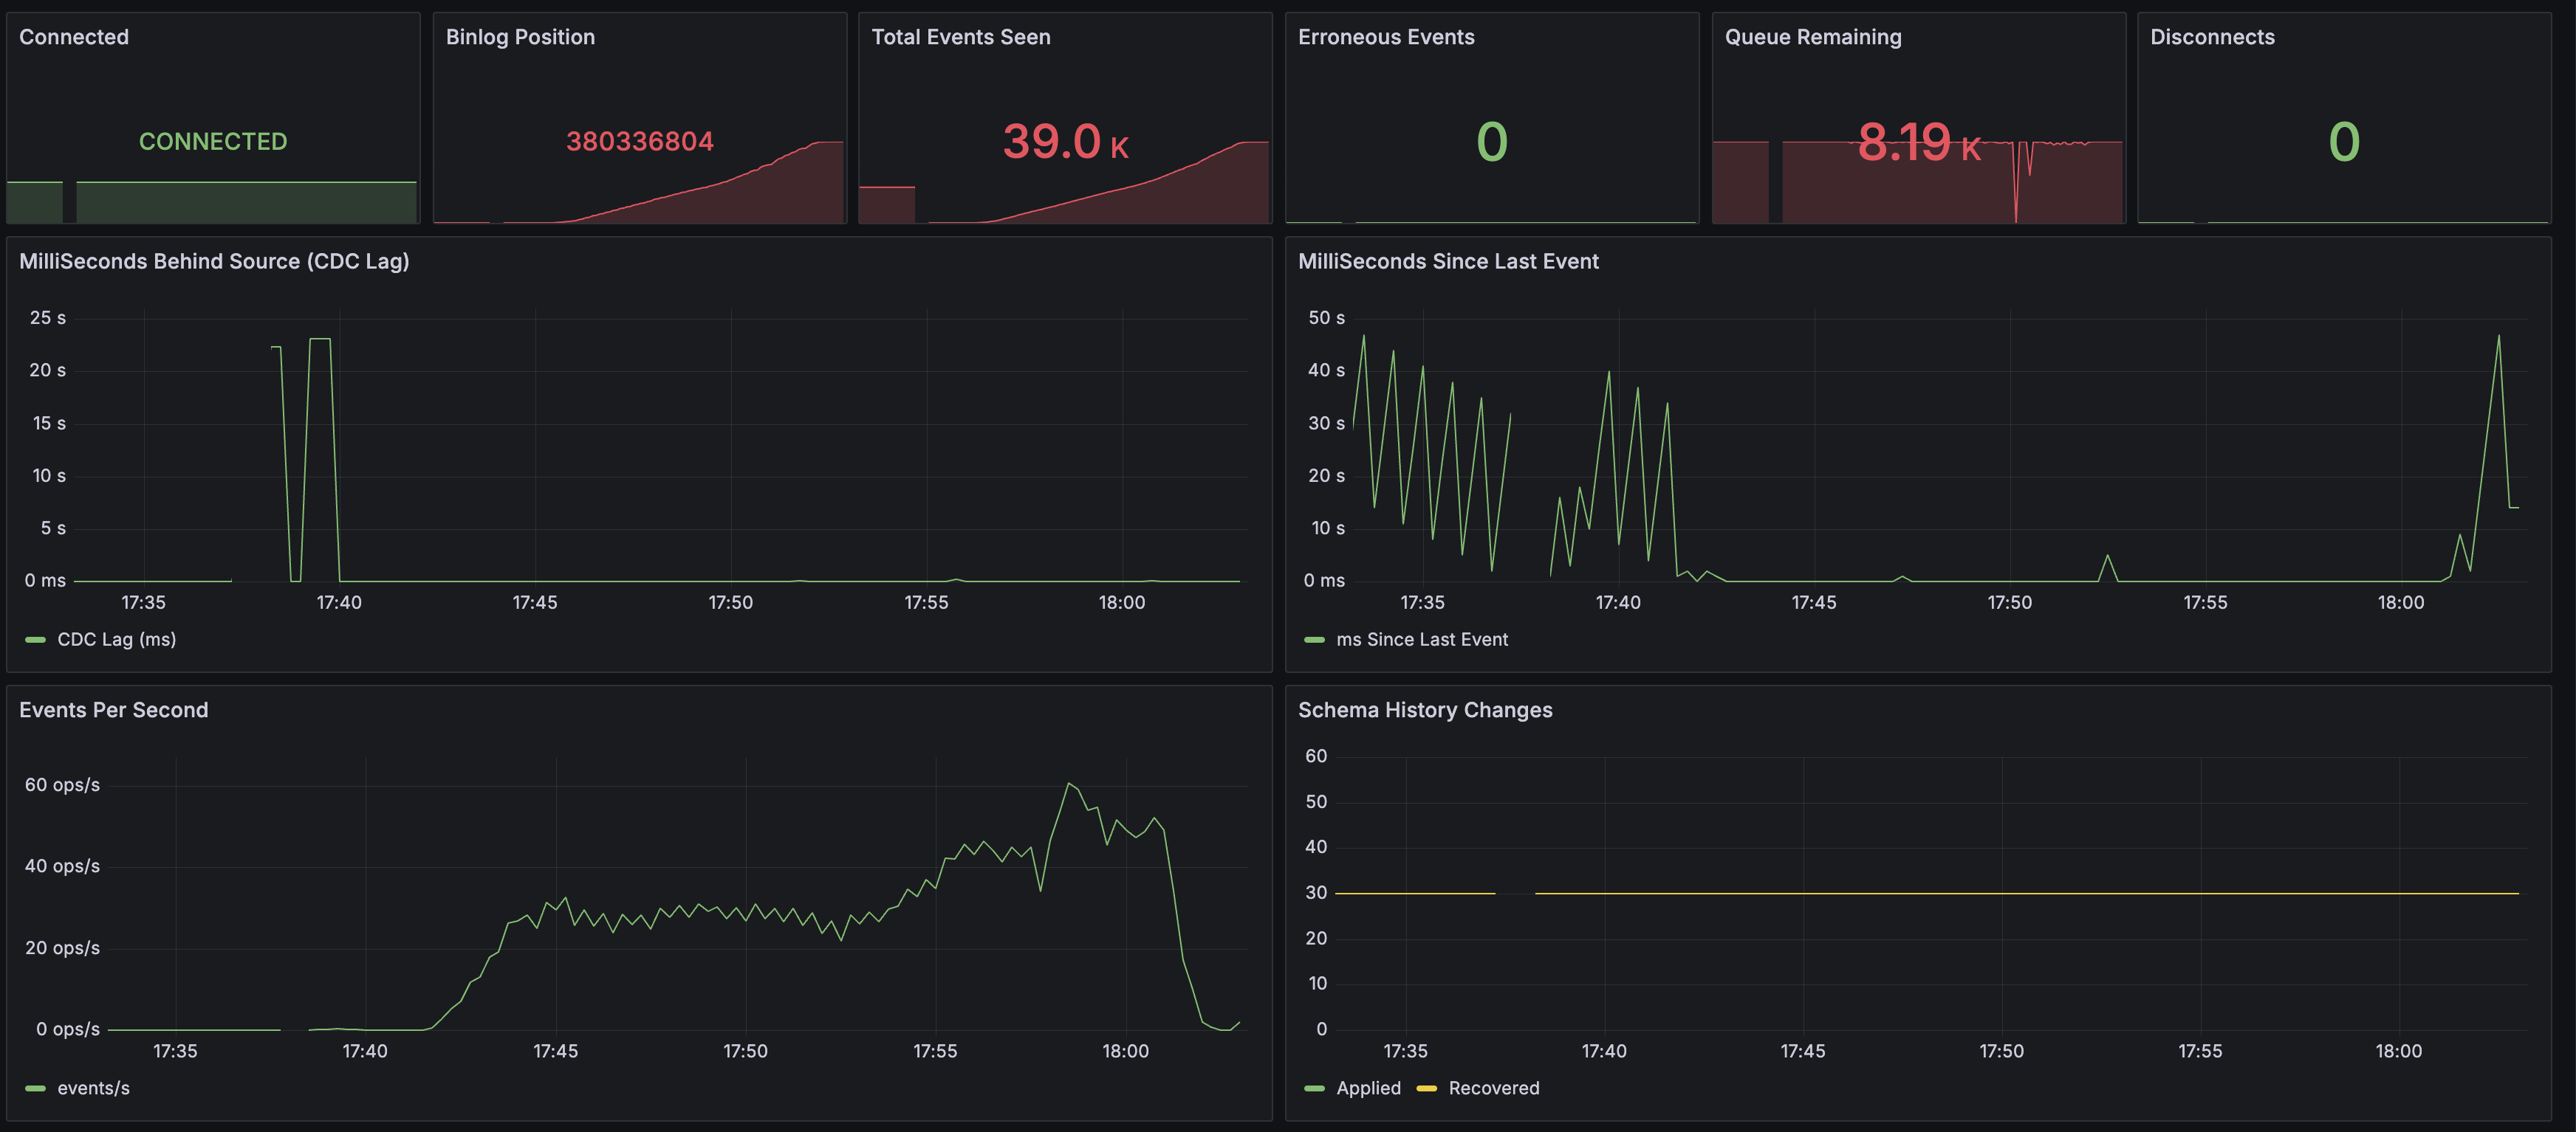
Task: Click the yellow Recovered legend swatch
Action: (1426, 1088)
